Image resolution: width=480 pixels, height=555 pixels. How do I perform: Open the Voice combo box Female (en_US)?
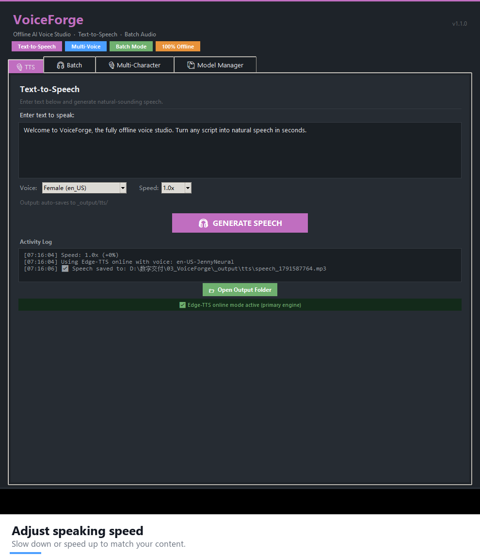(84, 188)
